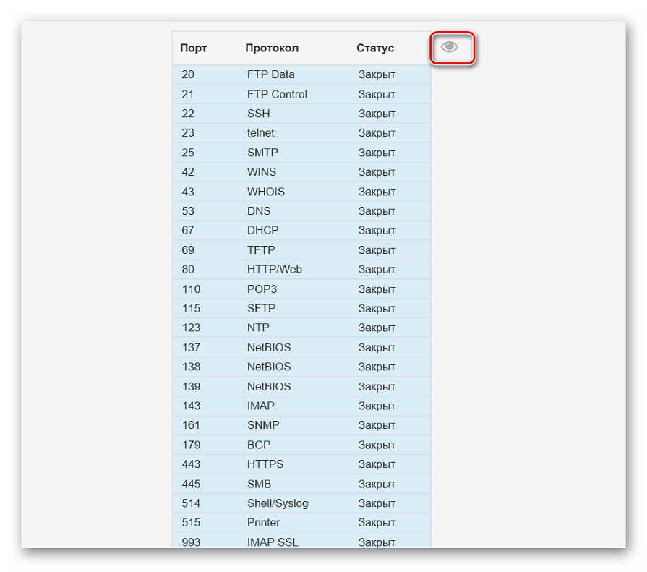Select the port 115 cell
The width and height of the screenshot is (647, 572).
191,308
